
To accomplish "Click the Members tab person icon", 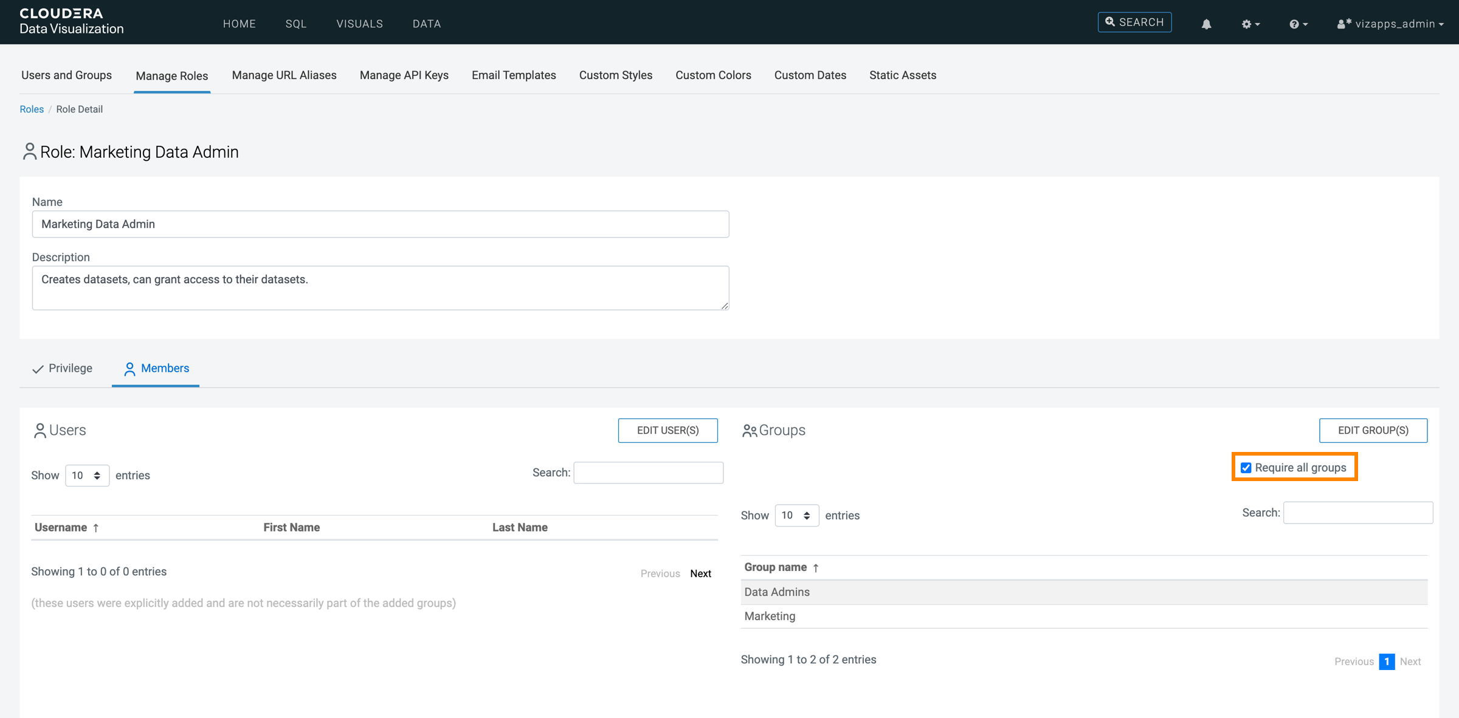I will click(x=129, y=369).
